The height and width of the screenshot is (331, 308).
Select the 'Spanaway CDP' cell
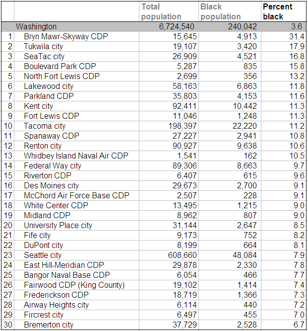(76, 136)
